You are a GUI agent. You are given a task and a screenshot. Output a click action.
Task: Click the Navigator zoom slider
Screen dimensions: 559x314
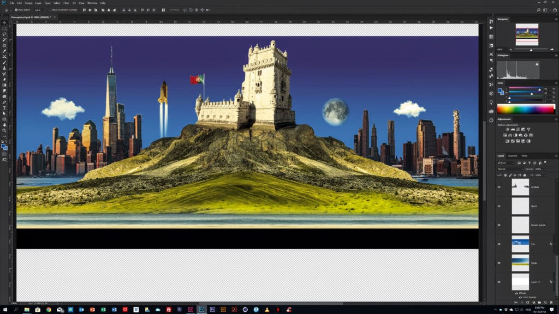[x=531, y=50]
